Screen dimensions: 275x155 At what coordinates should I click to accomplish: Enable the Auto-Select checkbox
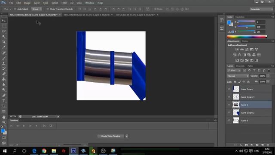(x=15, y=9)
